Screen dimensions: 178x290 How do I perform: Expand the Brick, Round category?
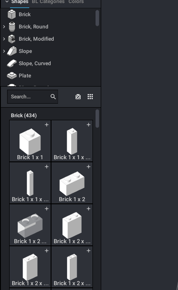point(4,27)
